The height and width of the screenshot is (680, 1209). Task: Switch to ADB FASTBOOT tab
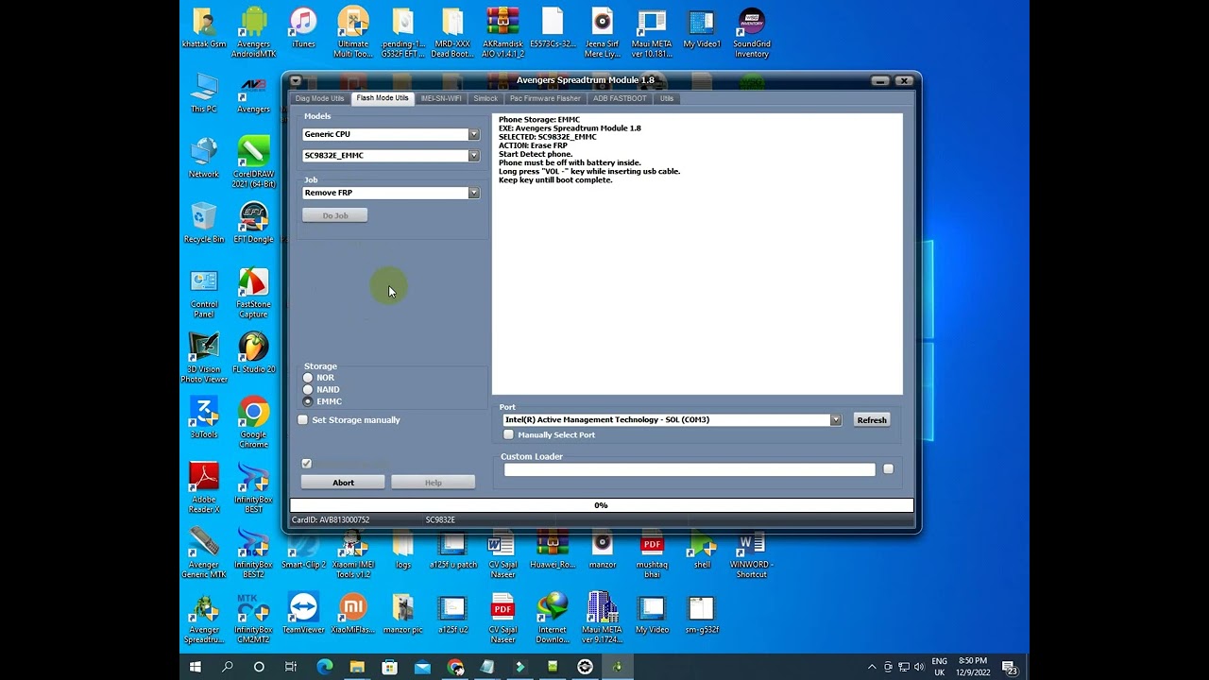[620, 98]
